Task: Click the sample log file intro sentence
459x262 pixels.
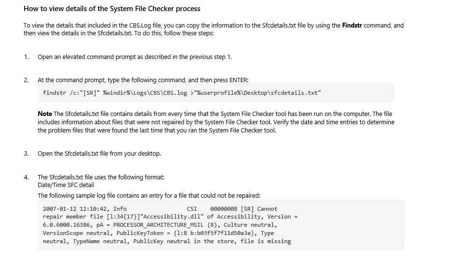Action: tap(148, 195)
